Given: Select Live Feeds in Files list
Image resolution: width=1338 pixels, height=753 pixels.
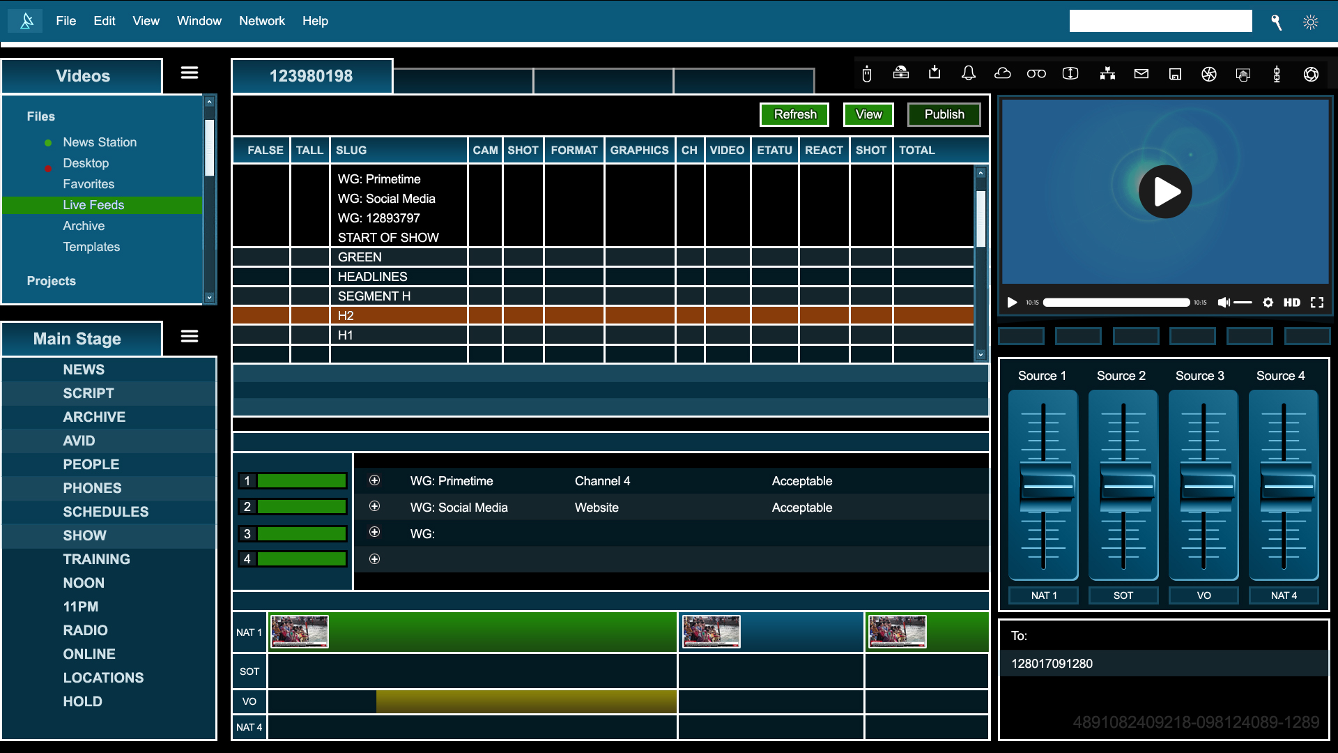Looking at the screenshot, I should point(93,205).
